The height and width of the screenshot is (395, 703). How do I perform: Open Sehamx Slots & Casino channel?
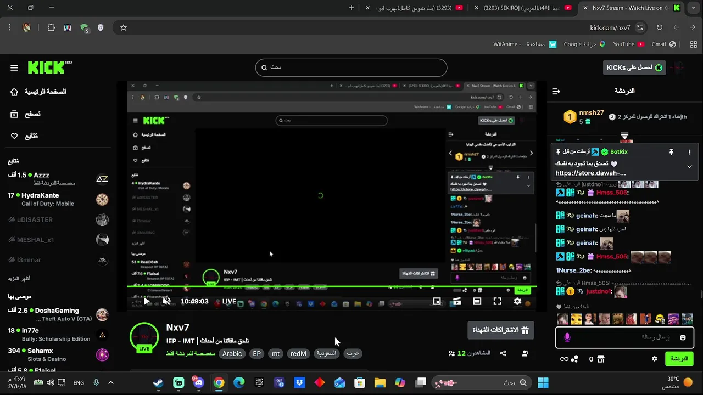[x=58, y=354]
